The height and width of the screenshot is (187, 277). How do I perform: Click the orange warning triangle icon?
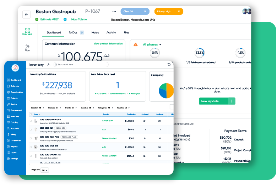click(x=136, y=44)
